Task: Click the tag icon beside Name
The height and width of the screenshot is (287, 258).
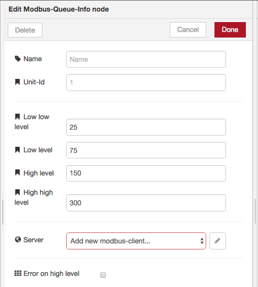Action: point(18,59)
